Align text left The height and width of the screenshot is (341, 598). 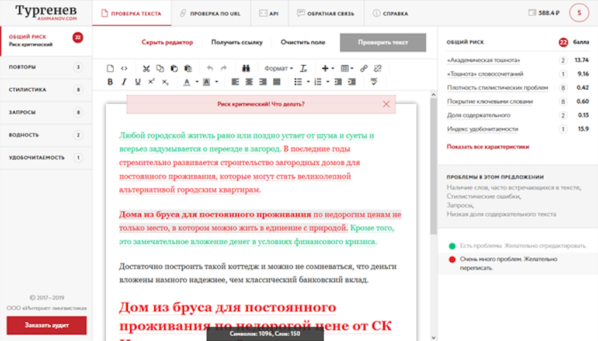(235, 82)
